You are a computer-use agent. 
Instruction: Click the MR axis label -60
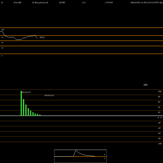(x=159, y=133)
